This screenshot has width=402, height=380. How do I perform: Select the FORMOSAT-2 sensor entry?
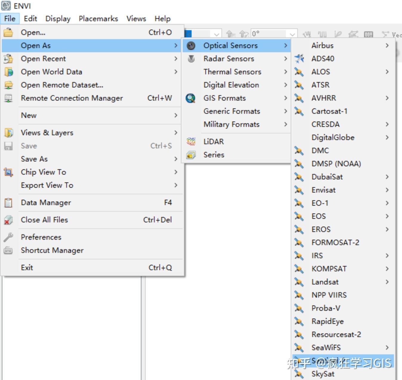point(344,242)
